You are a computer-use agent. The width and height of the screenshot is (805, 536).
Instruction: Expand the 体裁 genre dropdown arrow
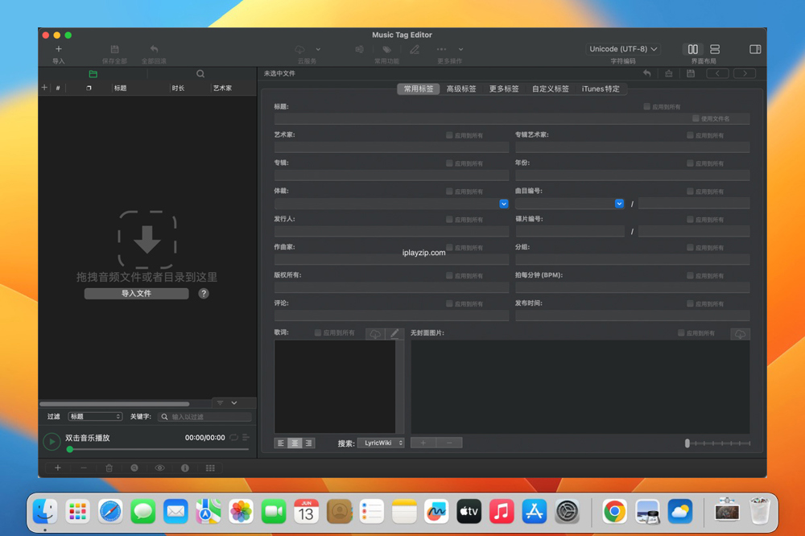click(x=504, y=204)
